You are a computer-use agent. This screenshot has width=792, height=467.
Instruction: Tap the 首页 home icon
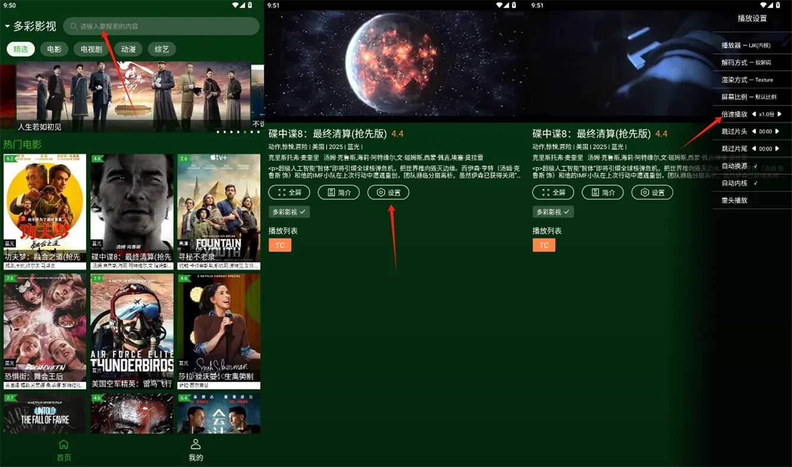63,444
